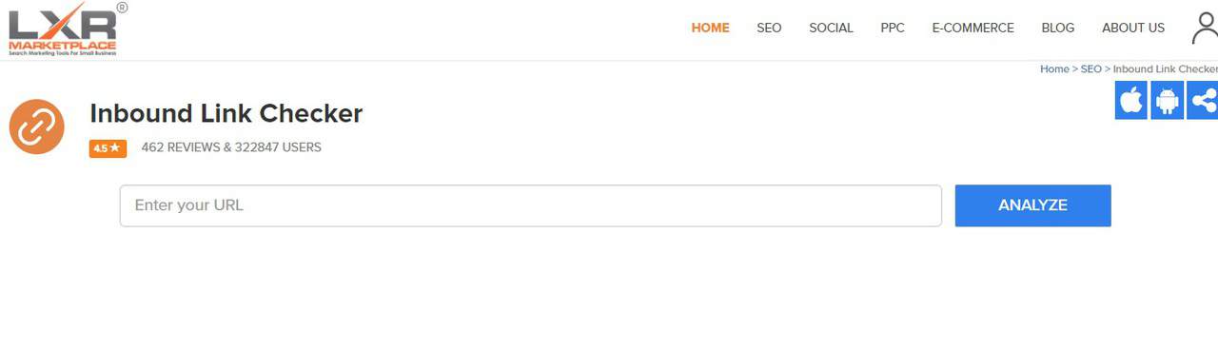Open the SEO menu
This screenshot has width=1218, height=350.
click(x=769, y=28)
